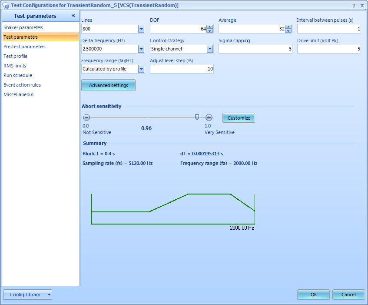Close the Test Configurations dialog
Viewport: 368px width, 305px height.
click(362, 6)
